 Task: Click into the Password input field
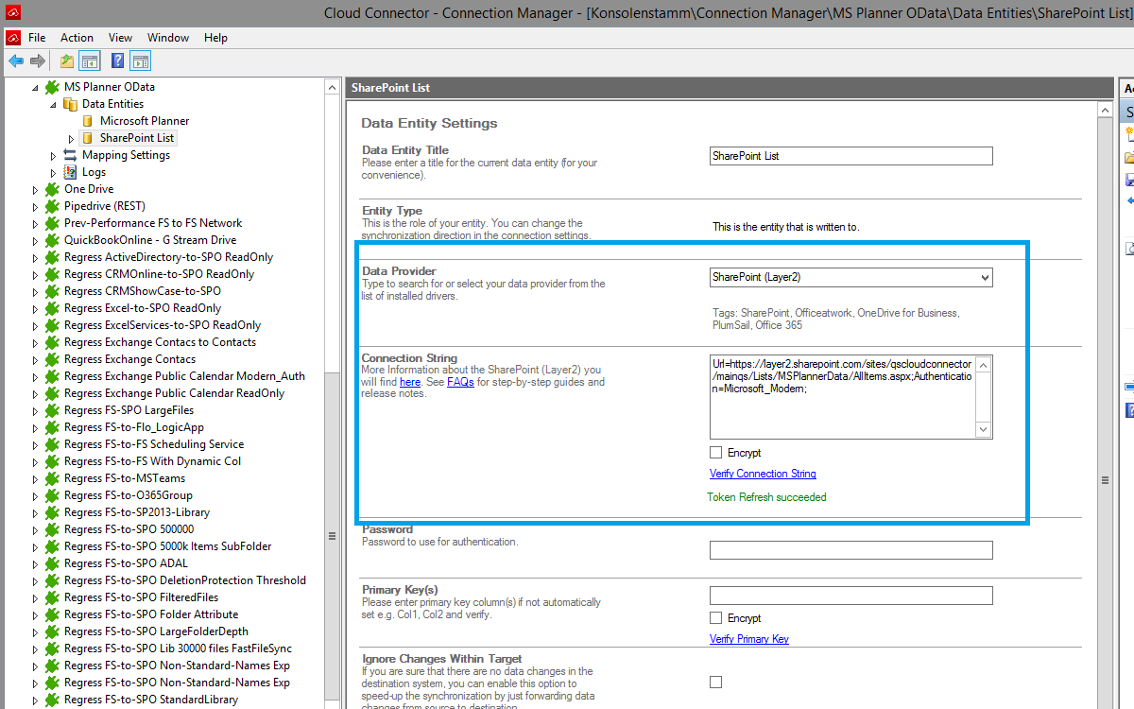[850, 550]
